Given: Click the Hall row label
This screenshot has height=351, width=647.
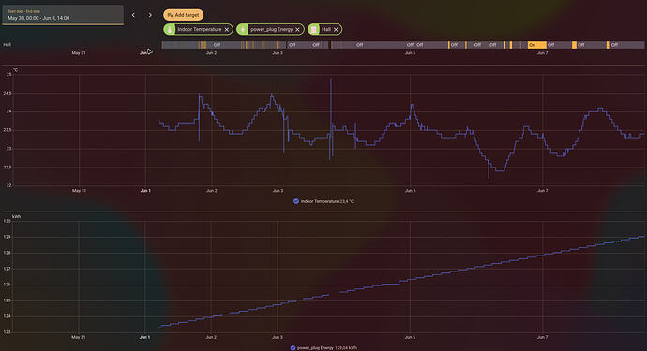Looking at the screenshot, I should [7, 45].
